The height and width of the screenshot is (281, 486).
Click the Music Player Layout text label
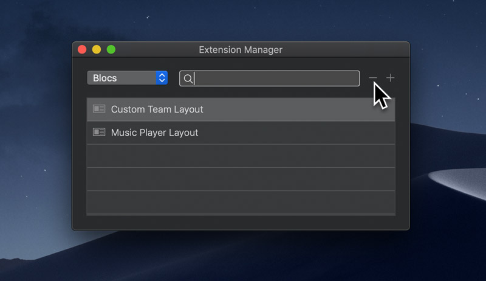coord(154,133)
